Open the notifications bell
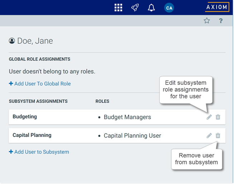The image size is (234, 184). [151, 8]
